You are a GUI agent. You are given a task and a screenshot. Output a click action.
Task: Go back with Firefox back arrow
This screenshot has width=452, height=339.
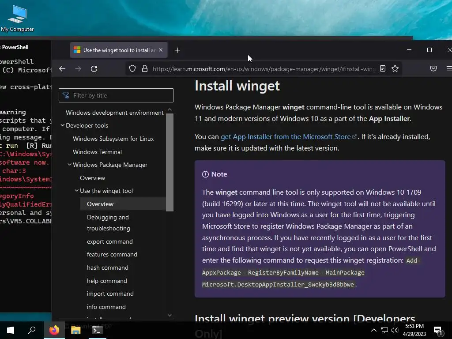coord(62,68)
